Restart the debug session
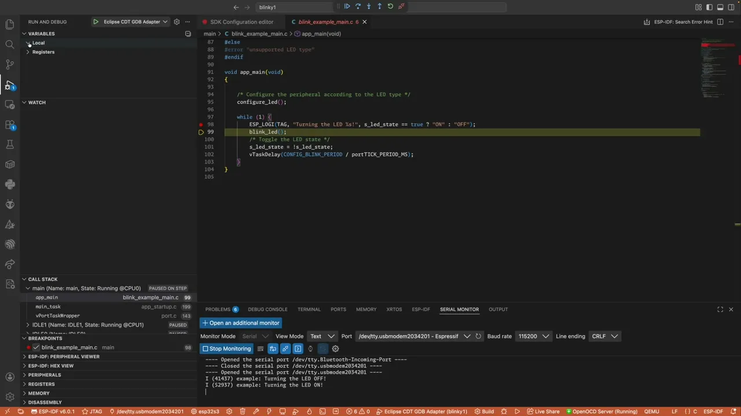Screen dimensions: 741x416 (x=390, y=6)
